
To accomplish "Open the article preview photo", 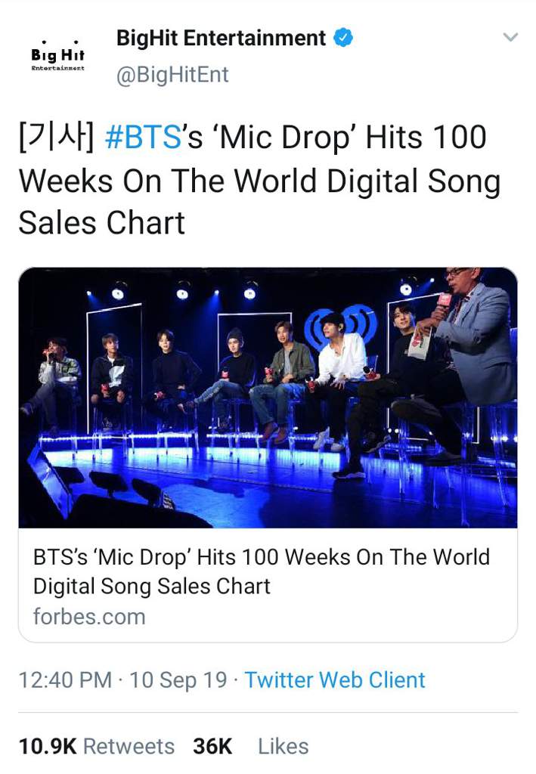I will point(268,398).
